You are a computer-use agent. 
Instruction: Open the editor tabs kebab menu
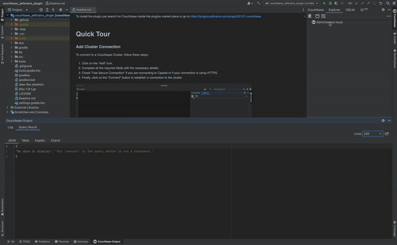coord(303,10)
